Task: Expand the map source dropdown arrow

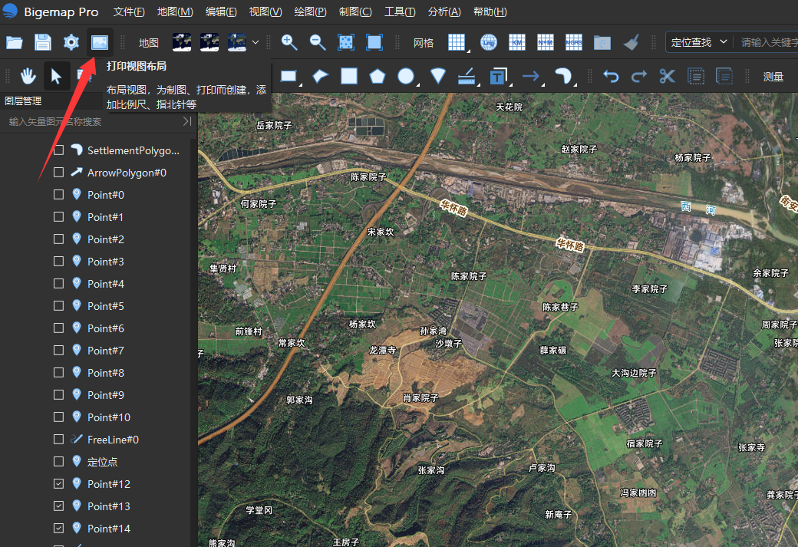Action: pos(256,43)
